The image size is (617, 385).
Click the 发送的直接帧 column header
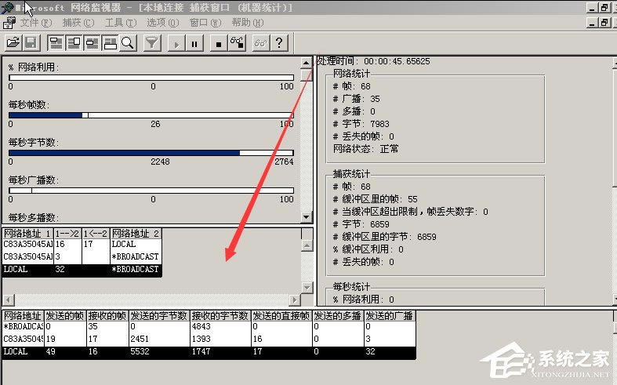(x=281, y=316)
